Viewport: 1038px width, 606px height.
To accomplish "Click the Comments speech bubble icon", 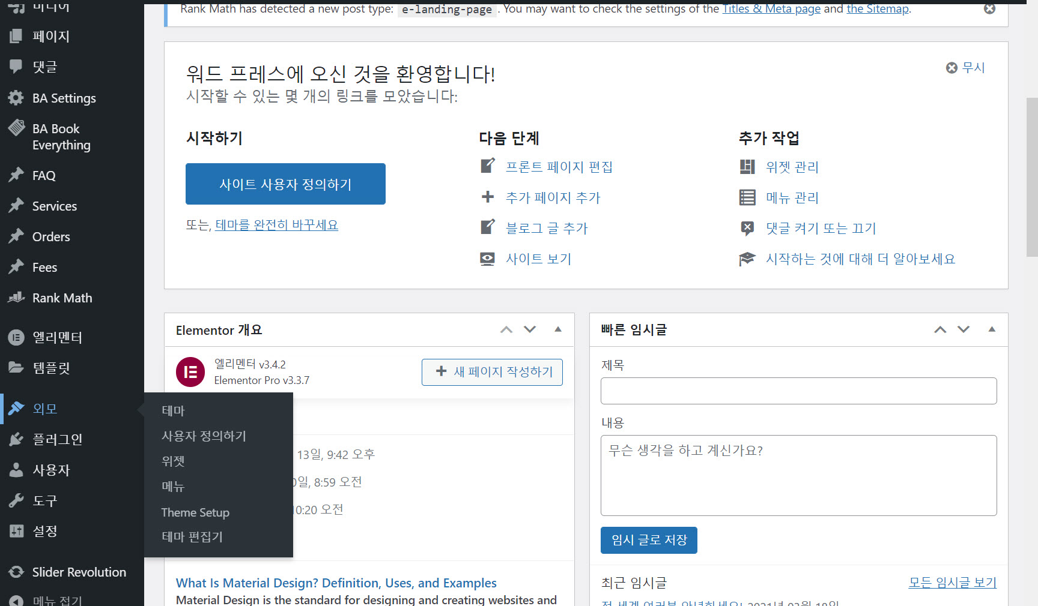I will [16, 67].
